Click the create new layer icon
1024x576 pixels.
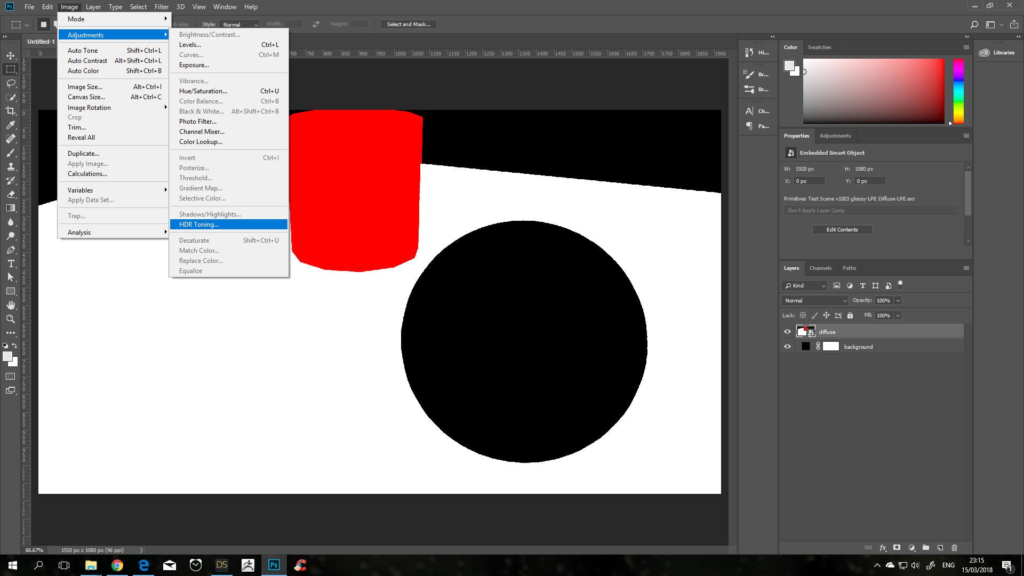tap(940, 547)
